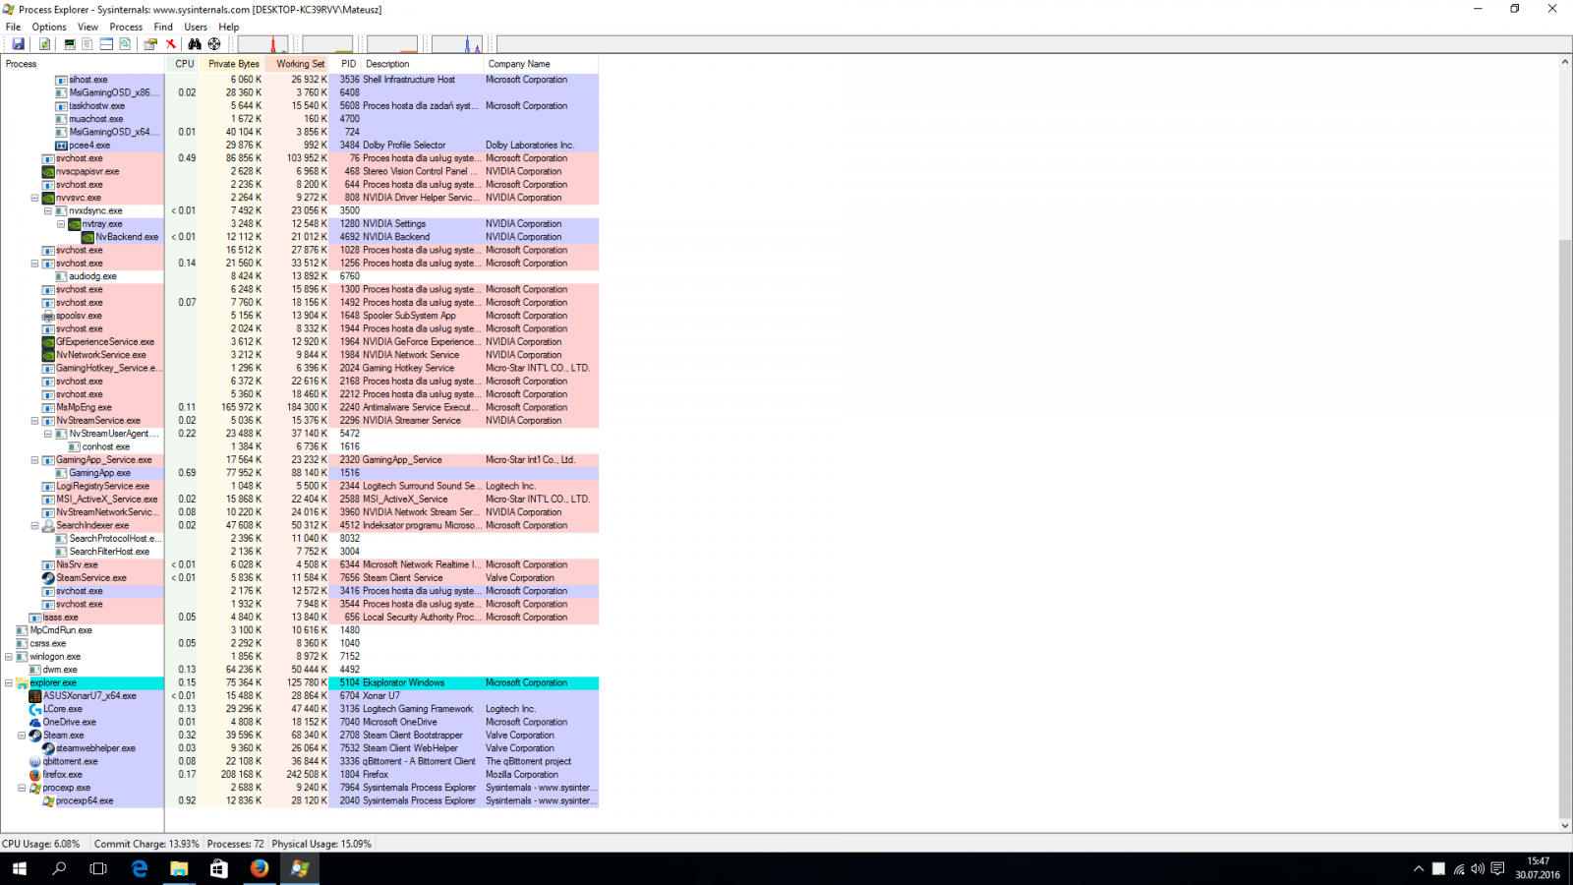Open the Windows Start button
The height and width of the screenshot is (885, 1573).
click(20, 868)
